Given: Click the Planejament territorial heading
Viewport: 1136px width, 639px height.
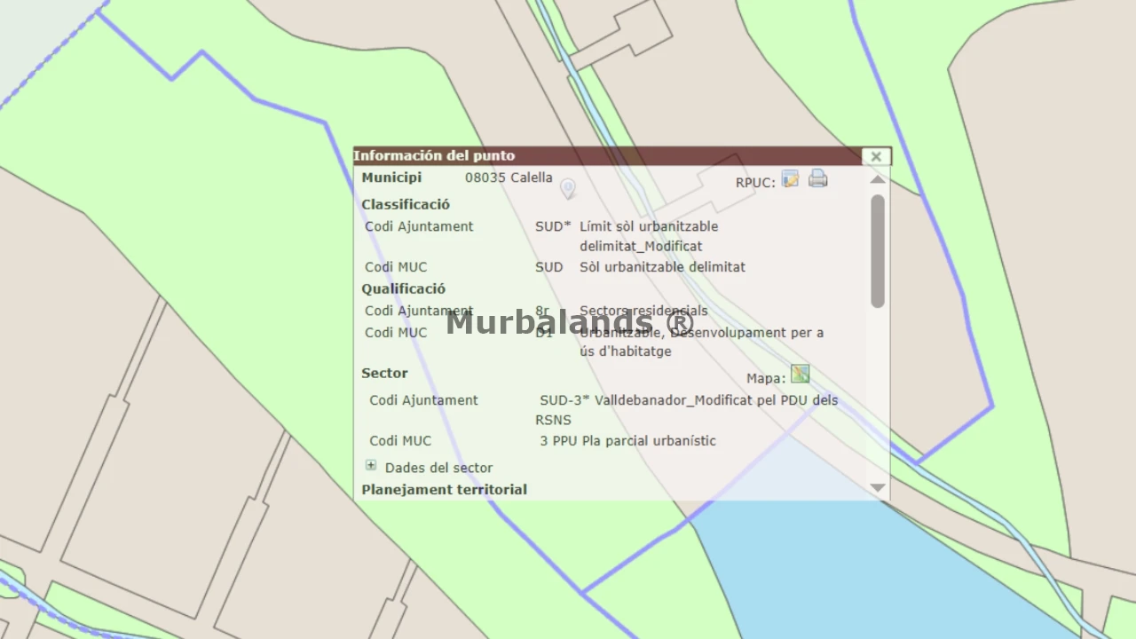Looking at the screenshot, I should pyautogui.click(x=444, y=490).
